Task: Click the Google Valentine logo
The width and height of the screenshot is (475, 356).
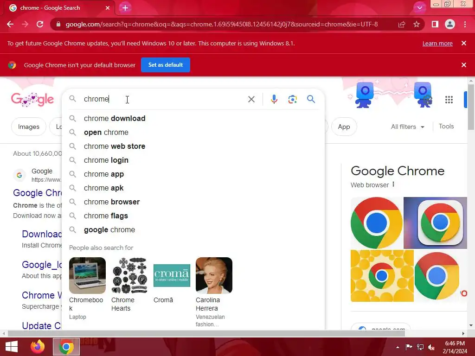Action: [x=32, y=99]
